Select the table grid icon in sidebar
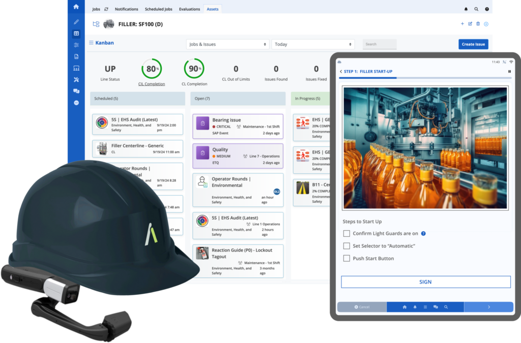This screenshot has height=343, width=521. point(76,34)
